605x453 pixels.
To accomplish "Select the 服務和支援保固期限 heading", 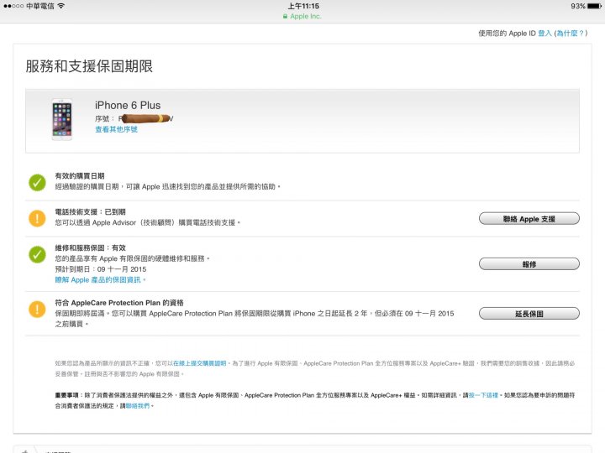I will (89, 66).
